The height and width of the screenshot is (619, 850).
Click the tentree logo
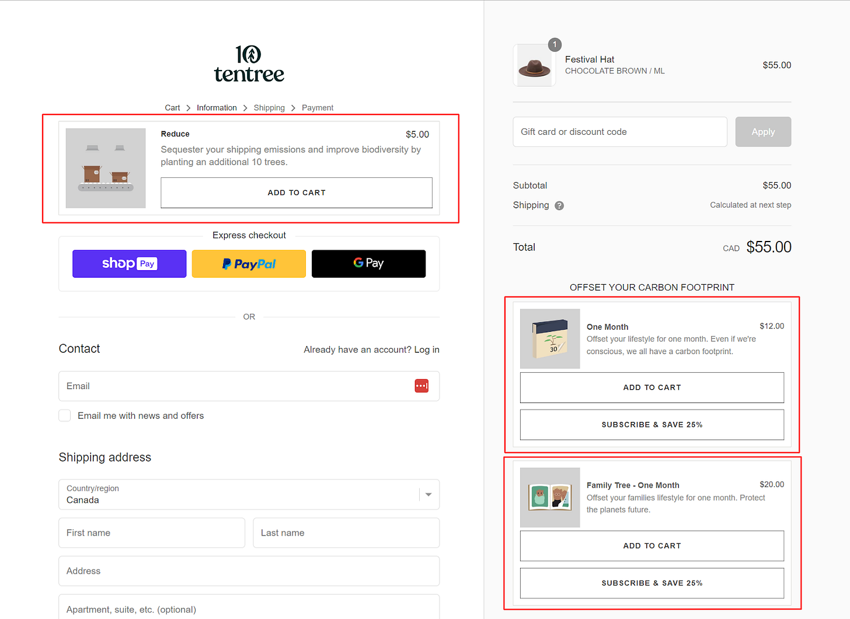pyautogui.click(x=249, y=64)
